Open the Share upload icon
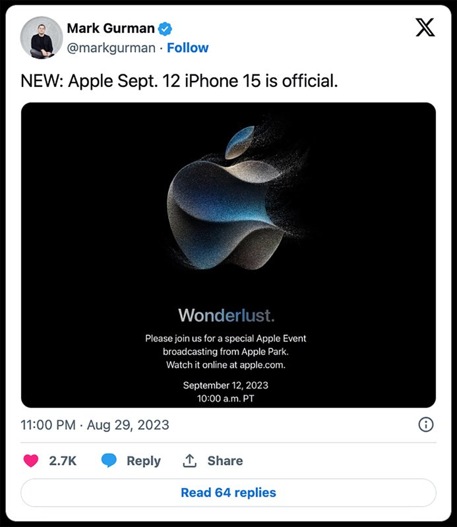 [x=189, y=460]
